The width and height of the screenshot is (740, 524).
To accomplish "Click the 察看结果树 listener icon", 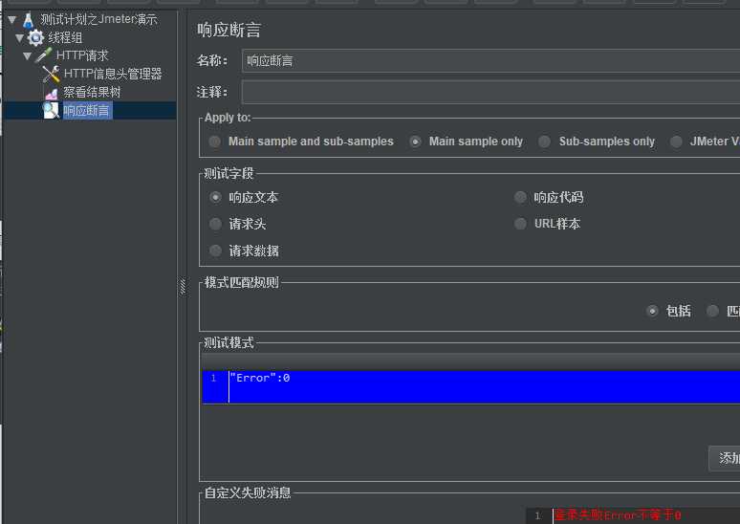I will [51, 93].
